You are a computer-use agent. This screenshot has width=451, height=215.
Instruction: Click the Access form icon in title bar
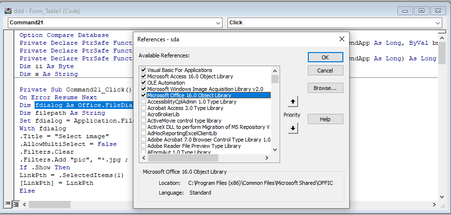coord(8,11)
